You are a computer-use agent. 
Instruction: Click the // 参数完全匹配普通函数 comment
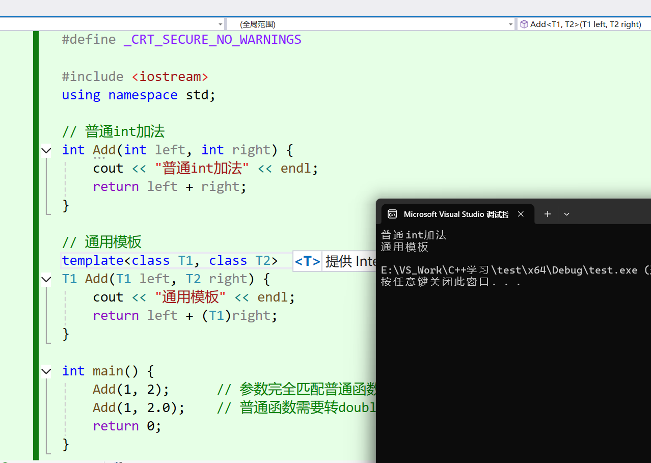click(296, 390)
